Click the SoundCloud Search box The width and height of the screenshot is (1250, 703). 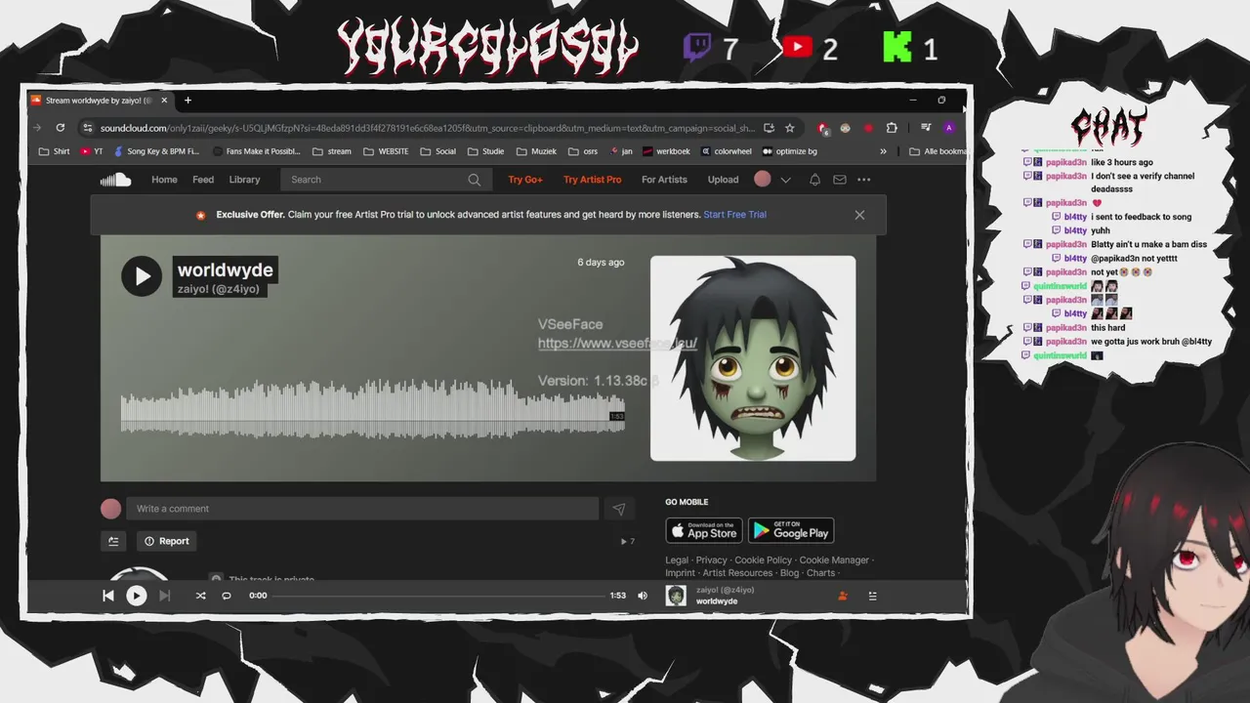[384, 180]
